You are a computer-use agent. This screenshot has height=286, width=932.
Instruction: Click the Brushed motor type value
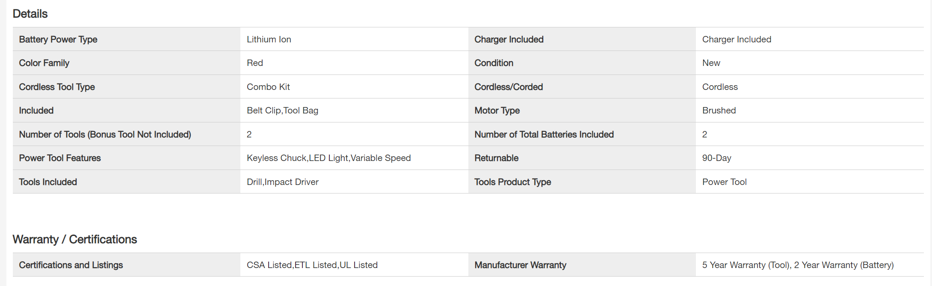719,110
